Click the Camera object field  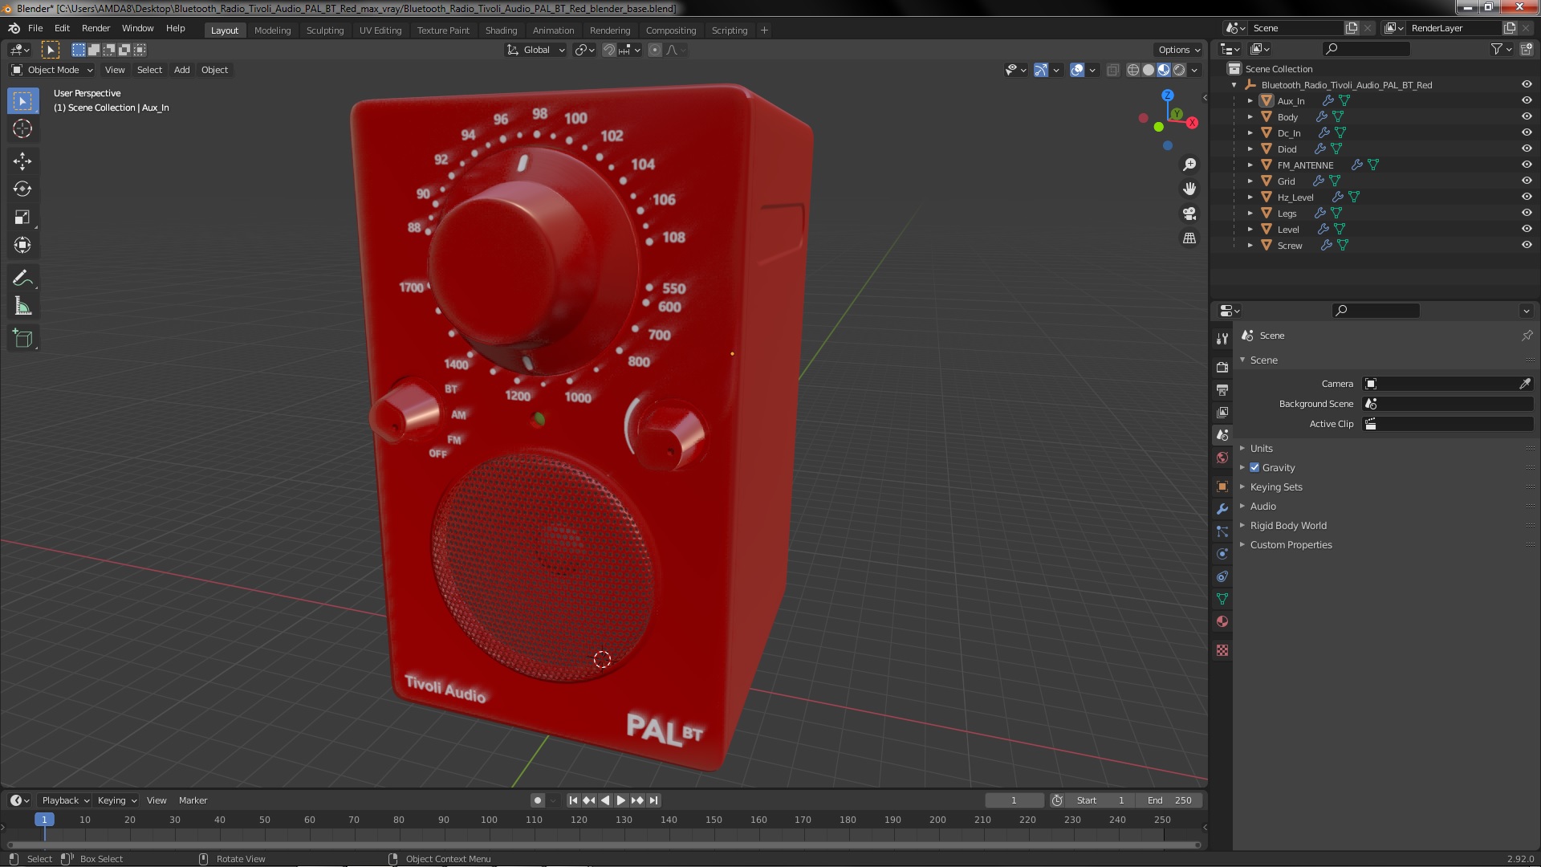click(x=1447, y=384)
